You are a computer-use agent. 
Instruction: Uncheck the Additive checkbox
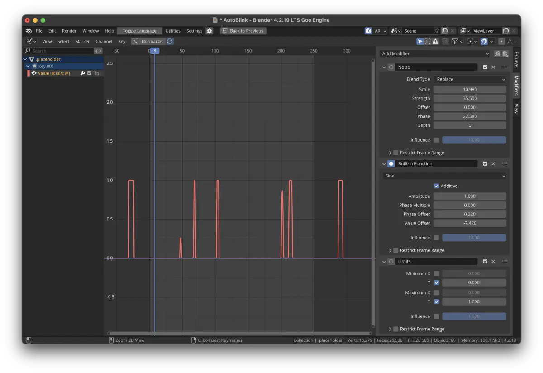437,186
